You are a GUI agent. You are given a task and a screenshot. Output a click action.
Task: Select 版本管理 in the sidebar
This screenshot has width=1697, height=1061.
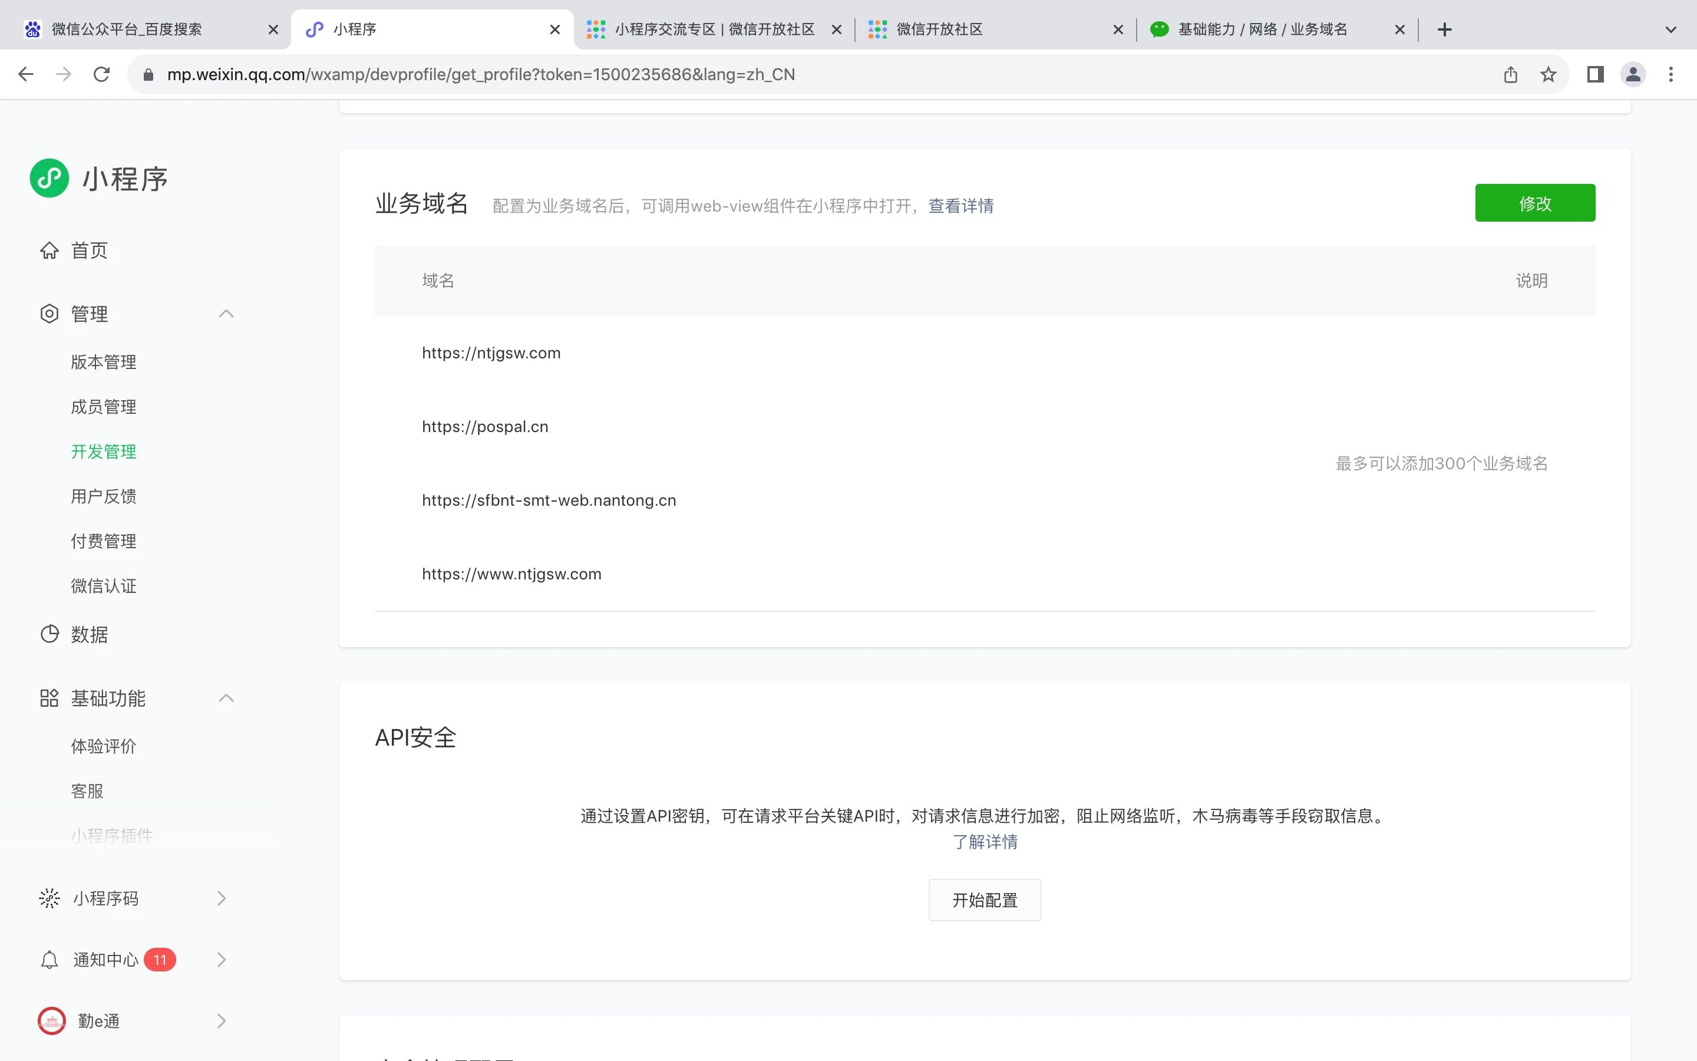(x=104, y=362)
